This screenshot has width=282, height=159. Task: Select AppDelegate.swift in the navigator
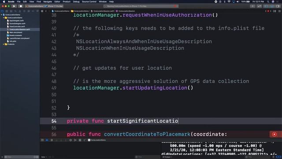tap(16, 21)
